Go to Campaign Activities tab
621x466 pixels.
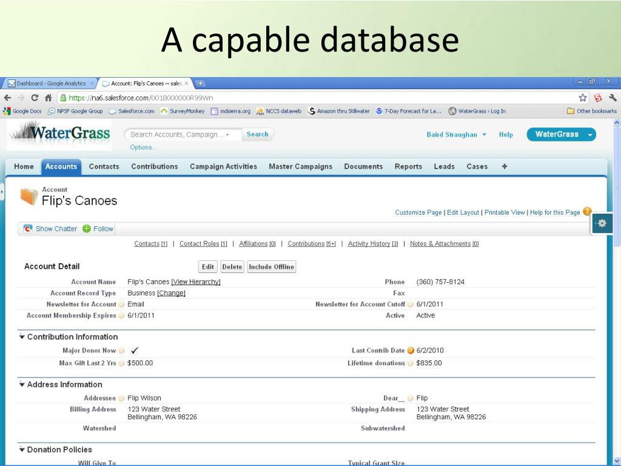(223, 166)
